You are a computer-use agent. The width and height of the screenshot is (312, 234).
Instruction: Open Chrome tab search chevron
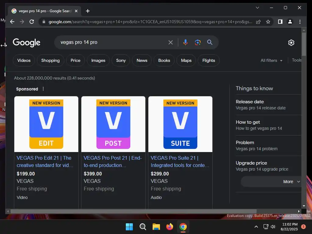257,8
